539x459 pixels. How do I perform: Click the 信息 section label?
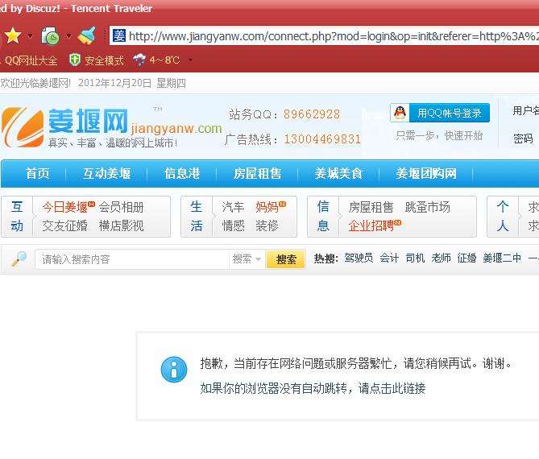[323, 217]
